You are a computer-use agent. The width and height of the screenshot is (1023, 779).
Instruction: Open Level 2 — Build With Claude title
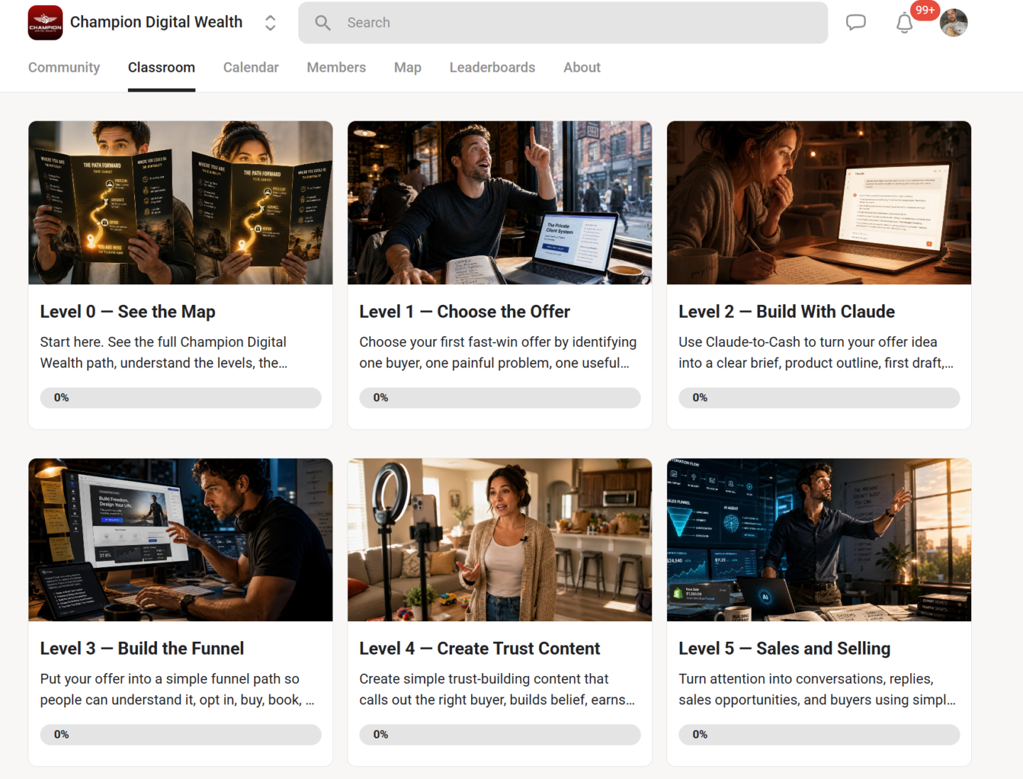point(786,312)
